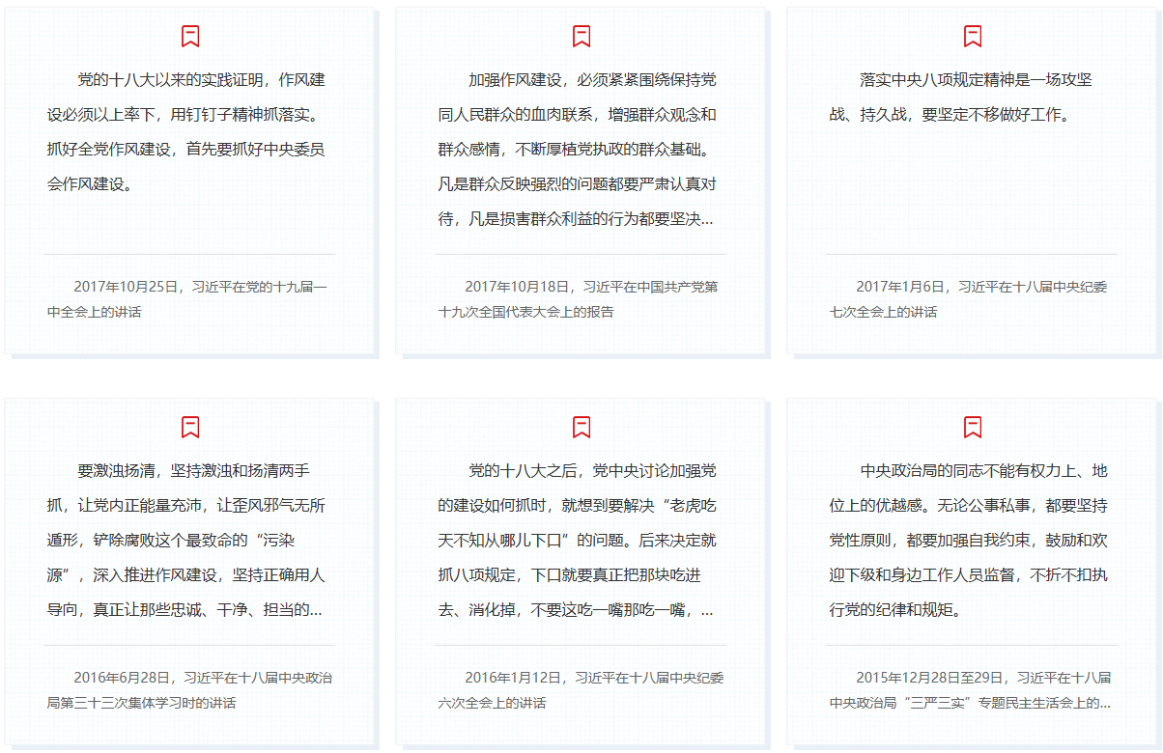Select the source line dated 2017年1月6日
The width and height of the screenshot is (1163, 753).
971,299
